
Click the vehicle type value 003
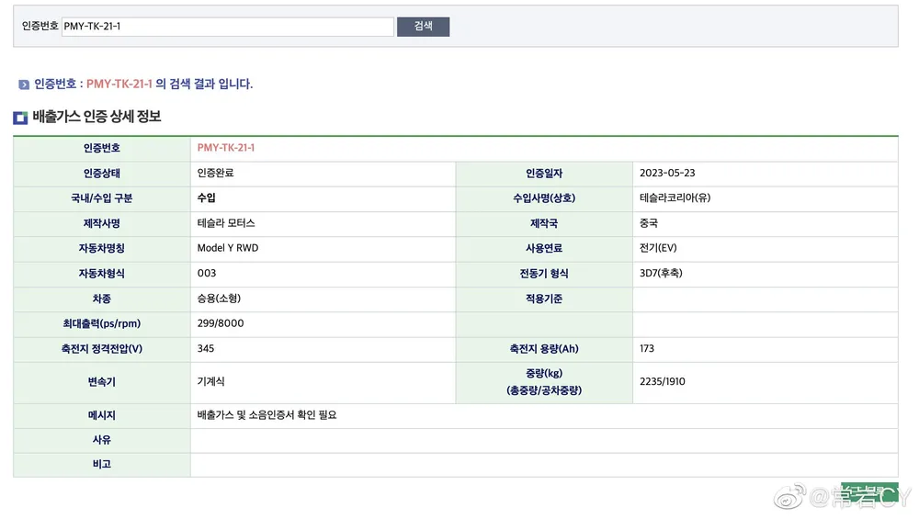point(206,273)
